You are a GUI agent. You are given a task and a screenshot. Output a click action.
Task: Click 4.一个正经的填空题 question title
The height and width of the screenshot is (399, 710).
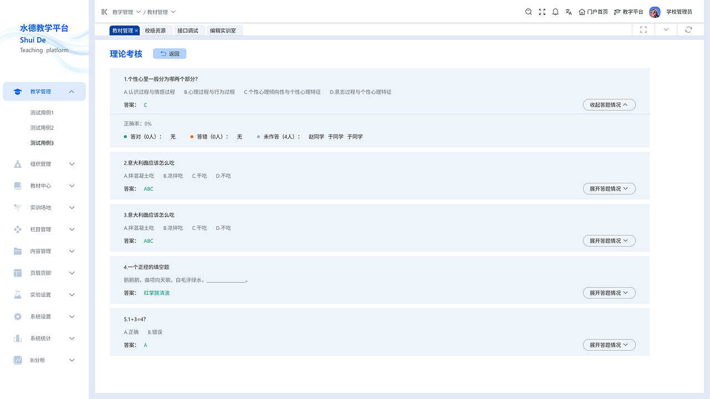click(146, 267)
